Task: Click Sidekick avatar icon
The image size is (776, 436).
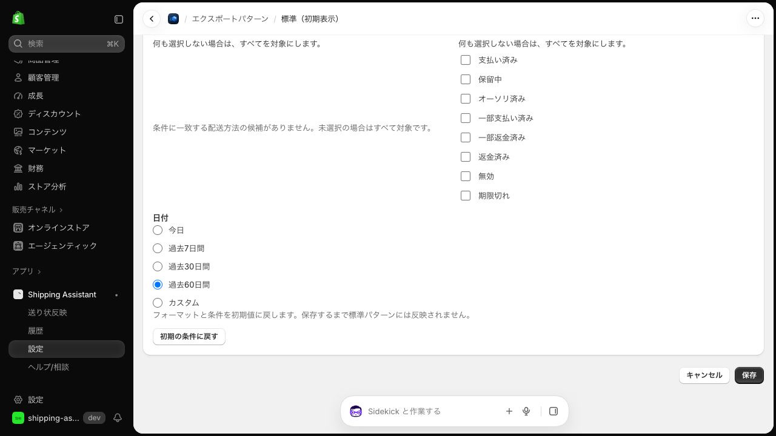Action: coord(356,411)
